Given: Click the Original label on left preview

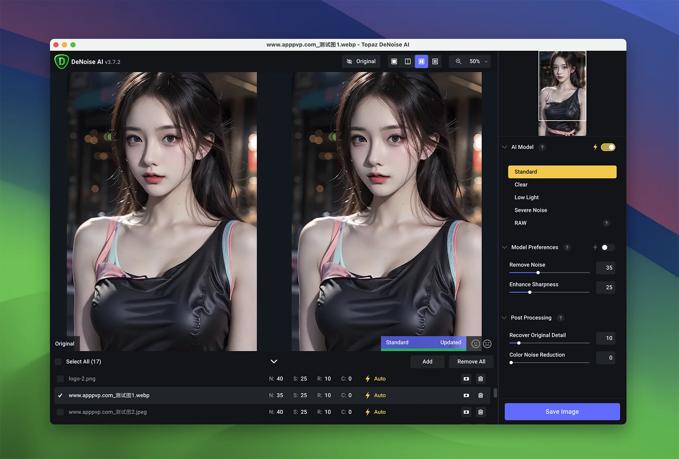Looking at the screenshot, I should [65, 344].
